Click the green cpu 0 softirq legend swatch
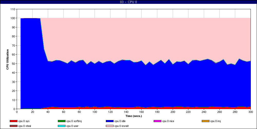This screenshot has width=257, height=129. (x=62, y=121)
